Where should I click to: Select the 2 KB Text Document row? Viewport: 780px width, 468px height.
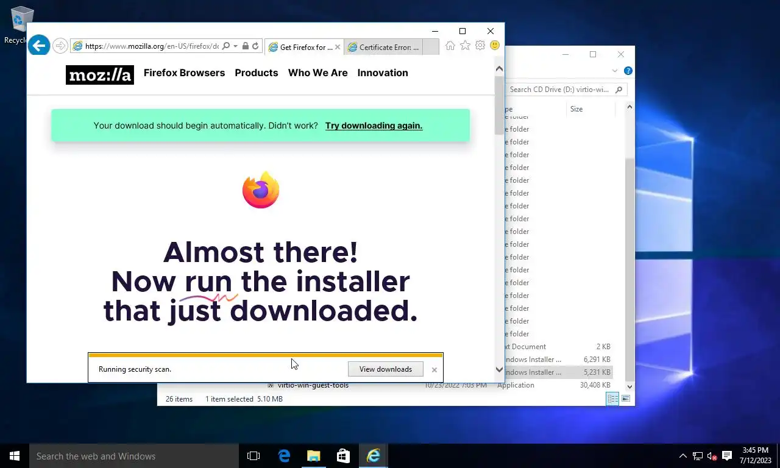coord(558,347)
